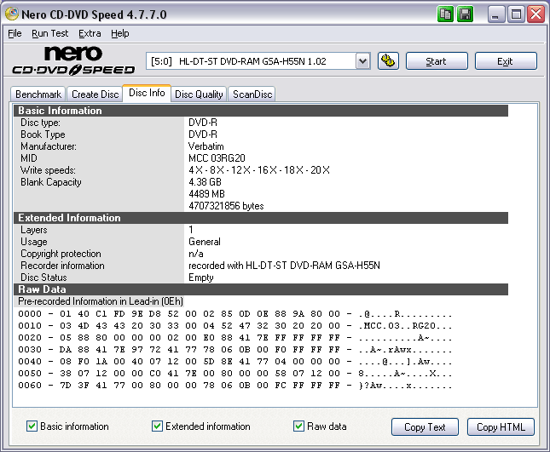Click the Layers label

33,230
